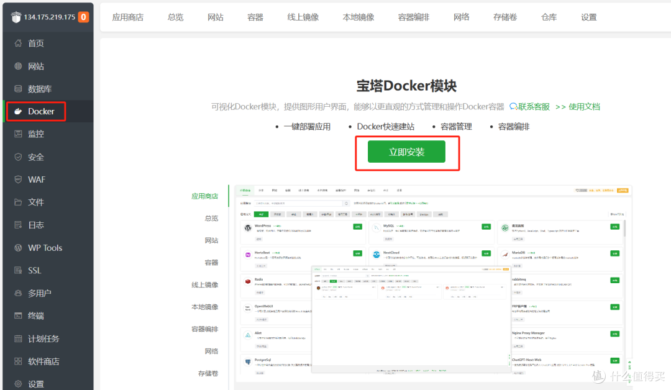Select 应用商店 in the preview side list

pyautogui.click(x=204, y=196)
